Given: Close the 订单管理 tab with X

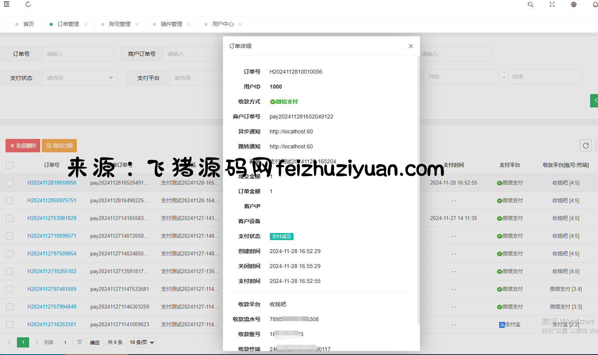Looking at the screenshot, I should (85, 24).
